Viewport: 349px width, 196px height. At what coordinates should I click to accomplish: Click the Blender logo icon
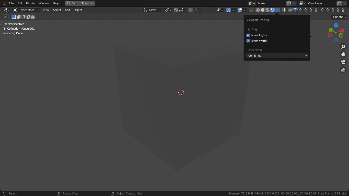point(5,3)
